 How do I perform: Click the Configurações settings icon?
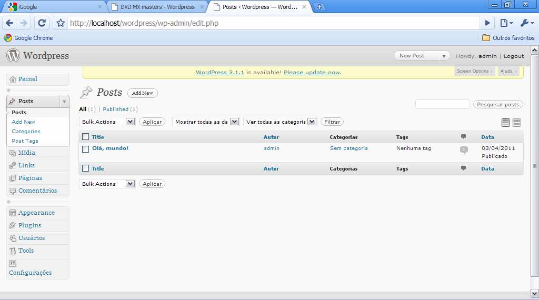click(x=13, y=264)
